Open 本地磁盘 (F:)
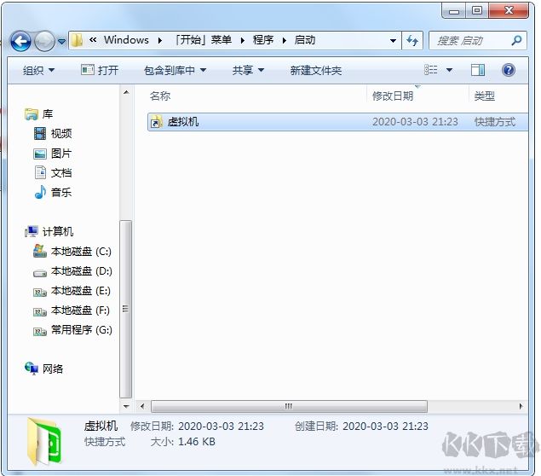 [80, 311]
